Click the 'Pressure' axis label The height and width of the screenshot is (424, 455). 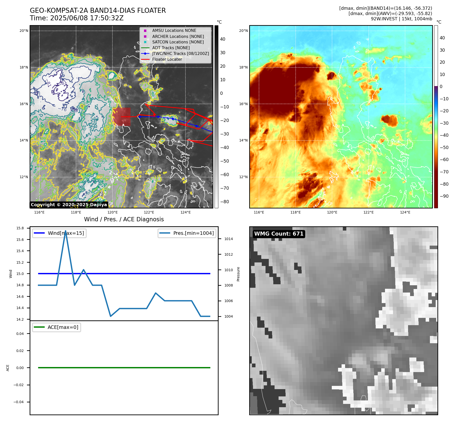(x=238, y=274)
